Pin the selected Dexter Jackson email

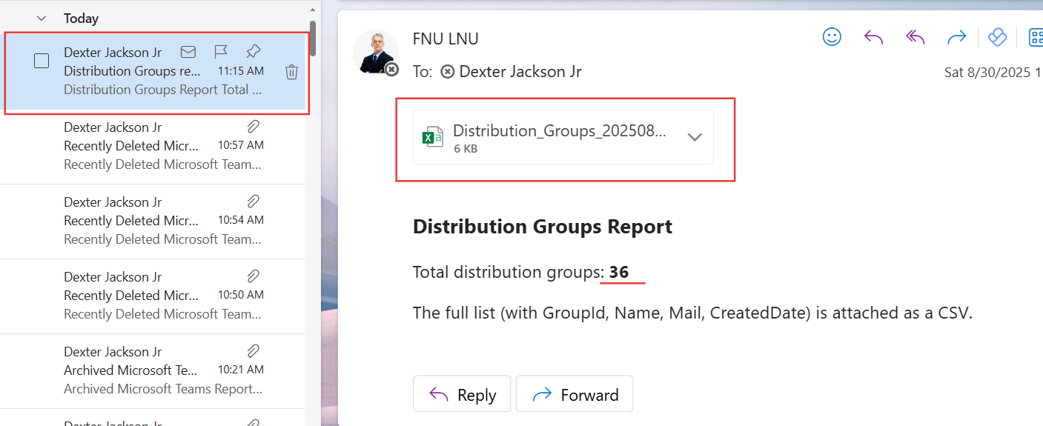click(253, 52)
